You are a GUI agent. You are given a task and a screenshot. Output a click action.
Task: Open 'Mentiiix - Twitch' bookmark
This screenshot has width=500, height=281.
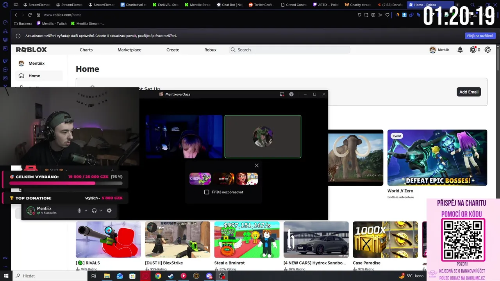tap(52, 23)
